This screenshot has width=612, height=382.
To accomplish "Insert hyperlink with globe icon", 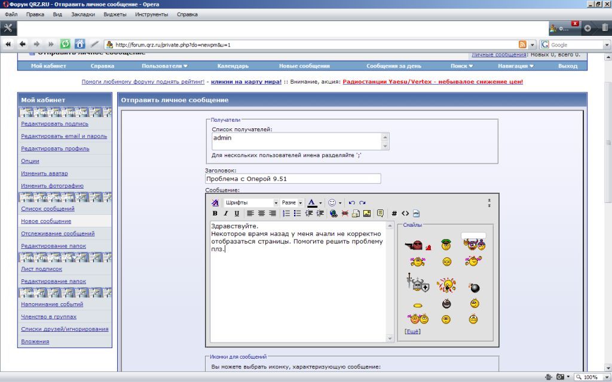I will (333, 213).
